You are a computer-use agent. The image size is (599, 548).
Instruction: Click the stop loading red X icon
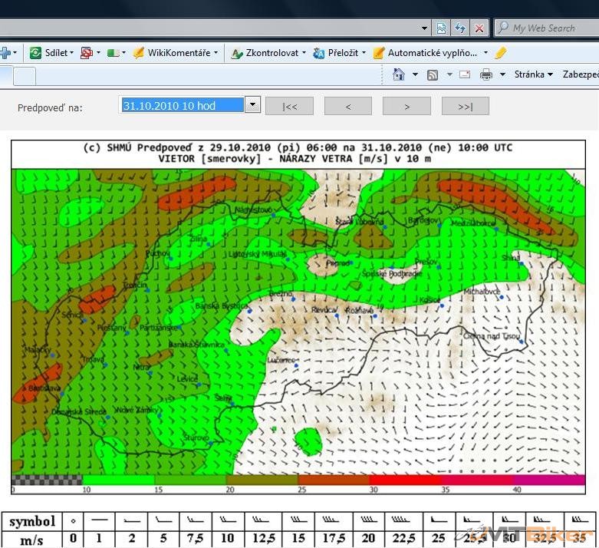pyautogui.click(x=479, y=28)
